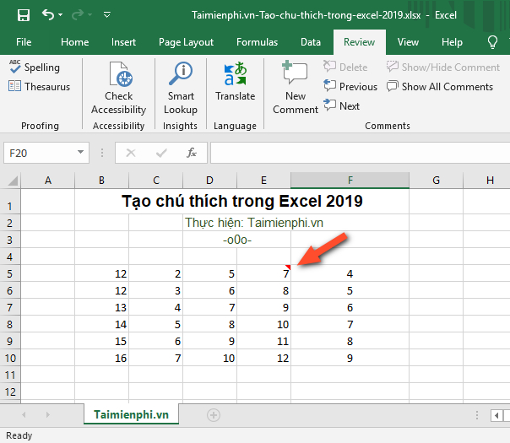Click the horizontal scrollbar left arrow

(496, 415)
